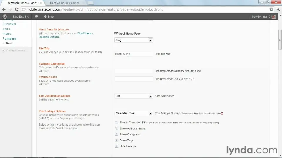Click Excluded Tags ID input field
This screenshot has height=158, width=282.
click(134, 79)
